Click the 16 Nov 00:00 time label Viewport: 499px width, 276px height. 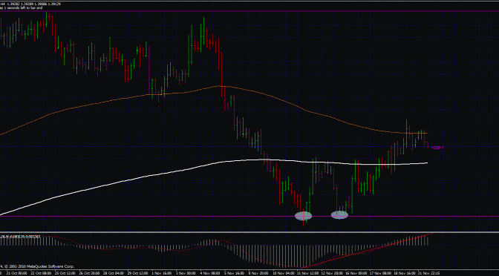pyautogui.click(x=356, y=273)
